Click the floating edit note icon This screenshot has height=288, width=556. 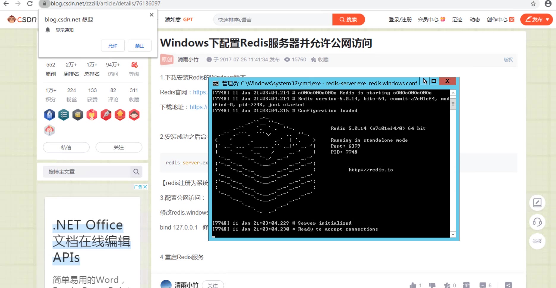pyautogui.click(x=537, y=203)
